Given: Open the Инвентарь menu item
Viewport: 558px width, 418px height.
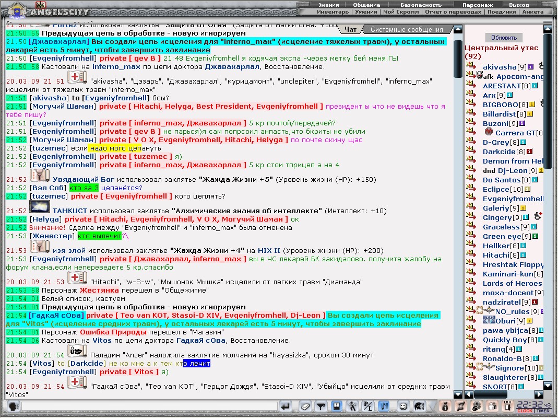Looking at the screenshot, I should (x=333, y=12).
